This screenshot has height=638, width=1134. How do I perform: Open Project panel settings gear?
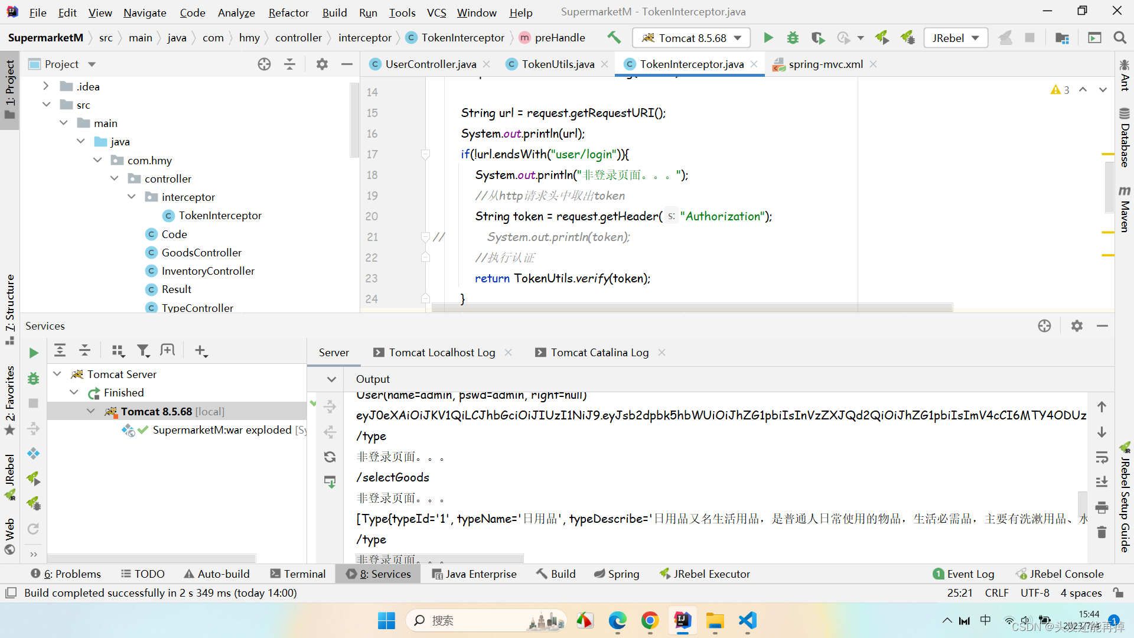(x=322, y=64)
